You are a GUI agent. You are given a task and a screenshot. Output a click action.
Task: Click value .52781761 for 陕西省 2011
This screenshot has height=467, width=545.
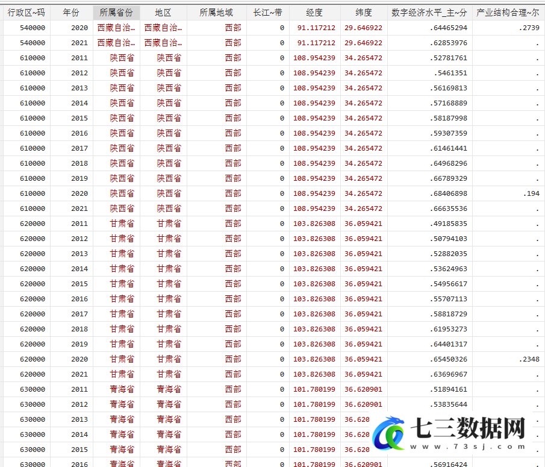coord(449,58)
